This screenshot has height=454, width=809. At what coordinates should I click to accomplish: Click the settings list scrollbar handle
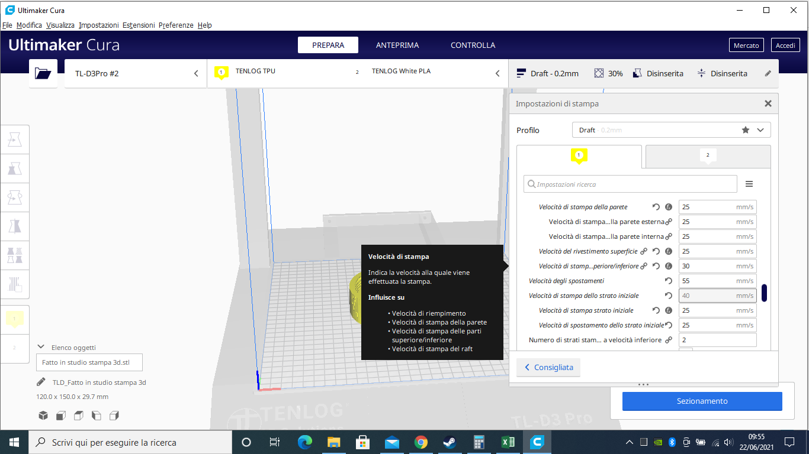[764, 293]
